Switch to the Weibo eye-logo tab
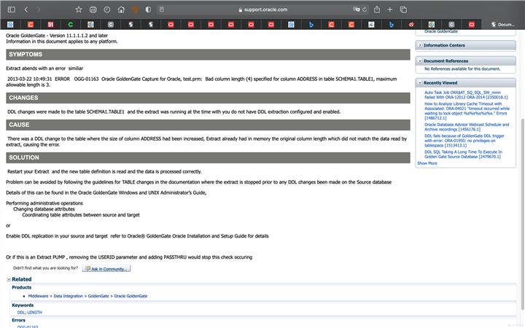 pos(411,25)
